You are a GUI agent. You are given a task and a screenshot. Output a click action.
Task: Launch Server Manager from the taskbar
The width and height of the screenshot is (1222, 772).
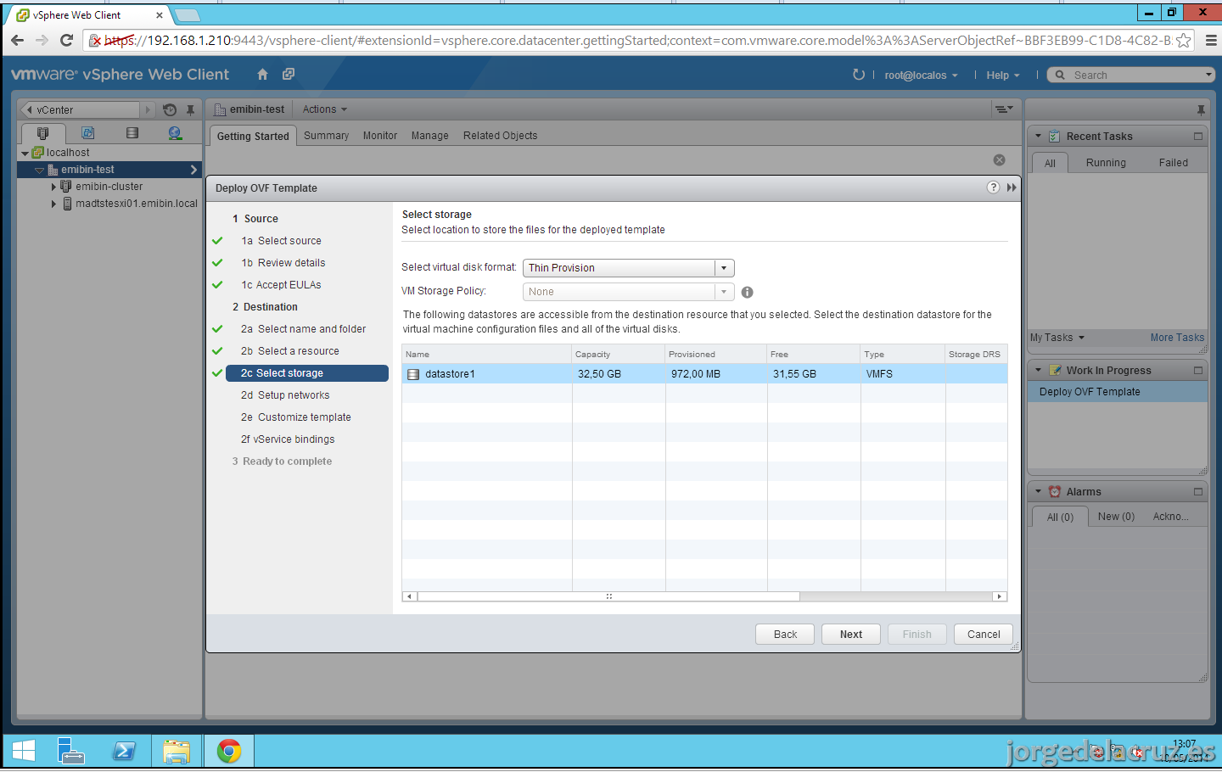tap(71, 751)
